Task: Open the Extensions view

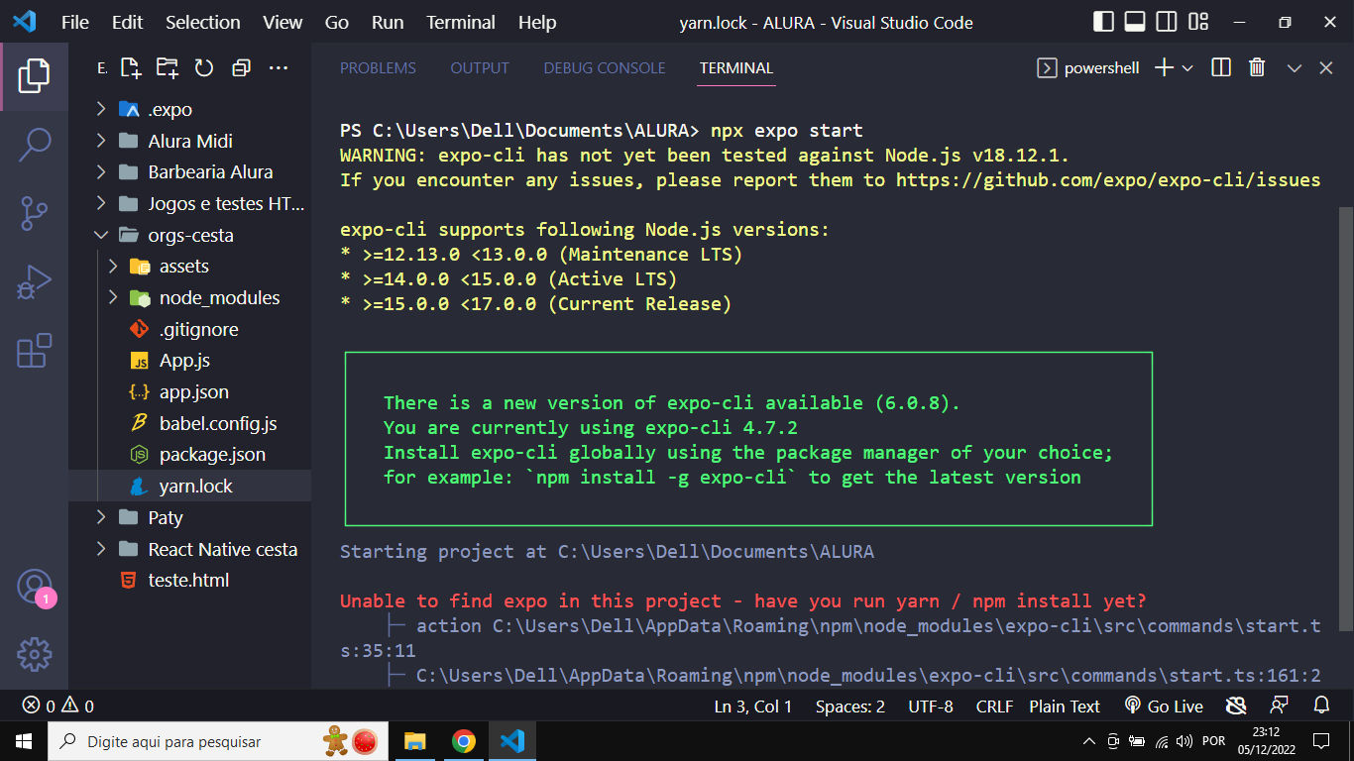Action: point(34,351)
